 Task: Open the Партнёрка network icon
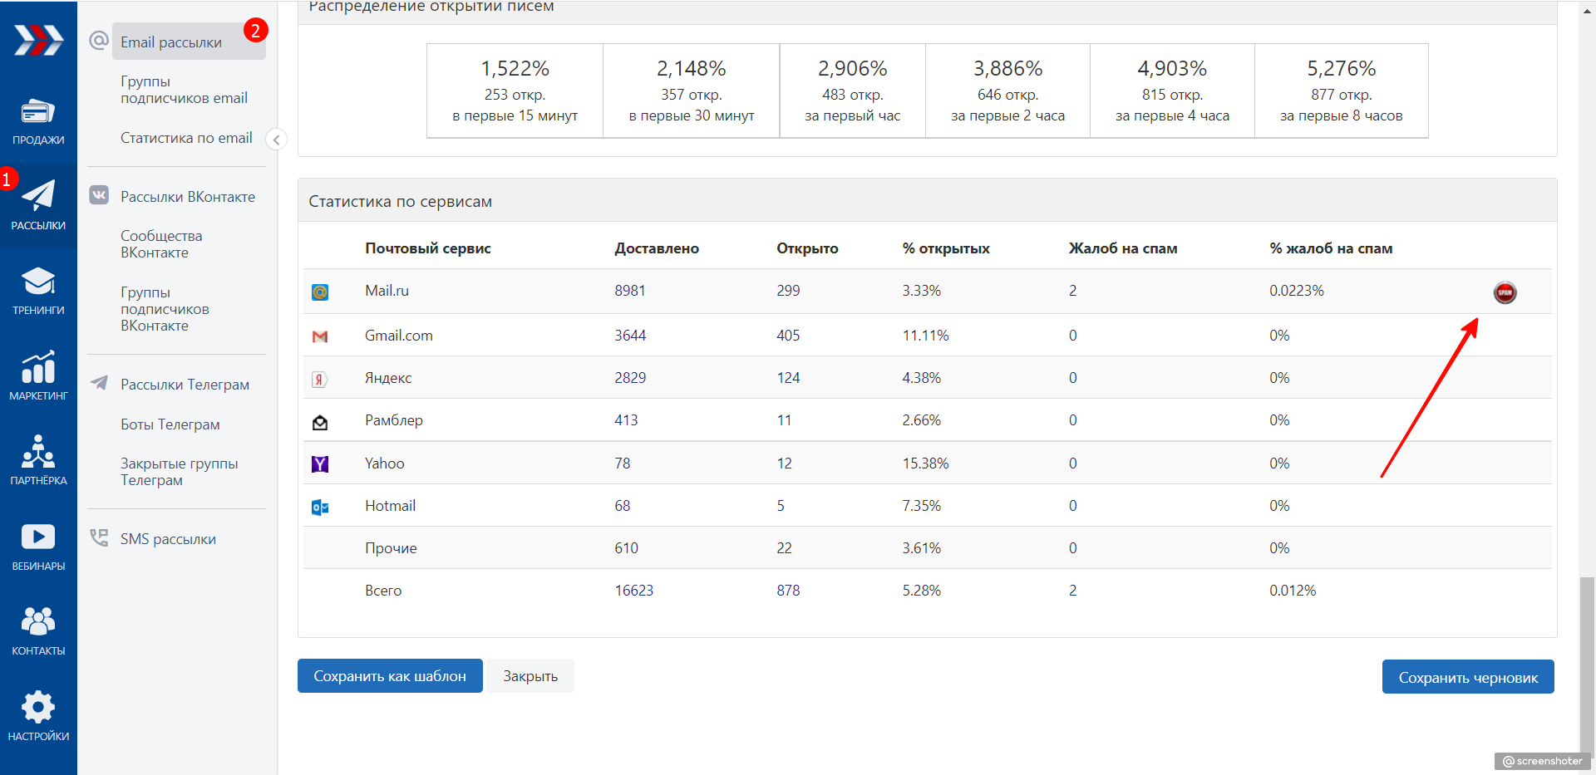tap(38, 451)
